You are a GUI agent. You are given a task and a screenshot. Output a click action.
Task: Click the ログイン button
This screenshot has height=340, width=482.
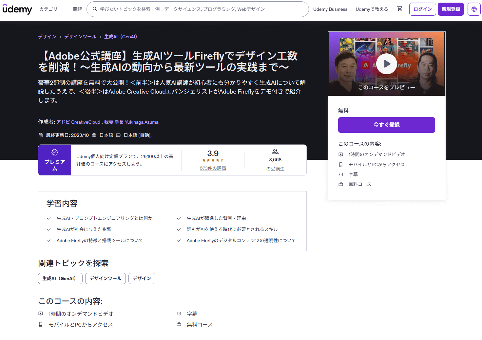click(422, 9)
